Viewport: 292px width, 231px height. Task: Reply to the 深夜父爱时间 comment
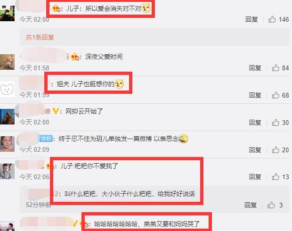coord(255,68)
